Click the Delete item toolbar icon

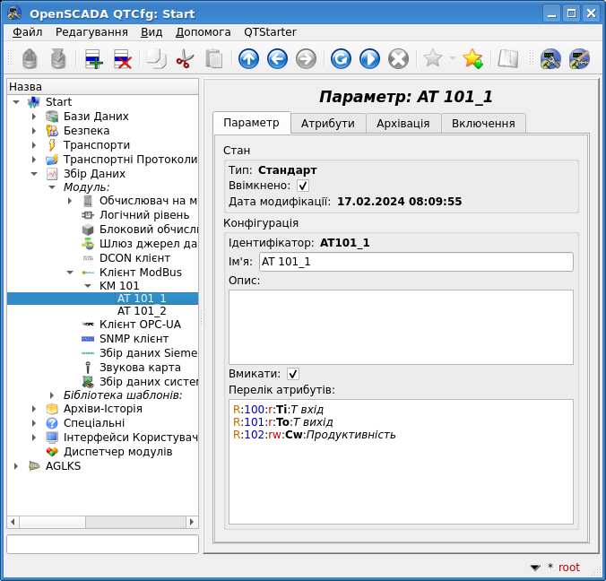pyautogui.click(x=123, y=59)
